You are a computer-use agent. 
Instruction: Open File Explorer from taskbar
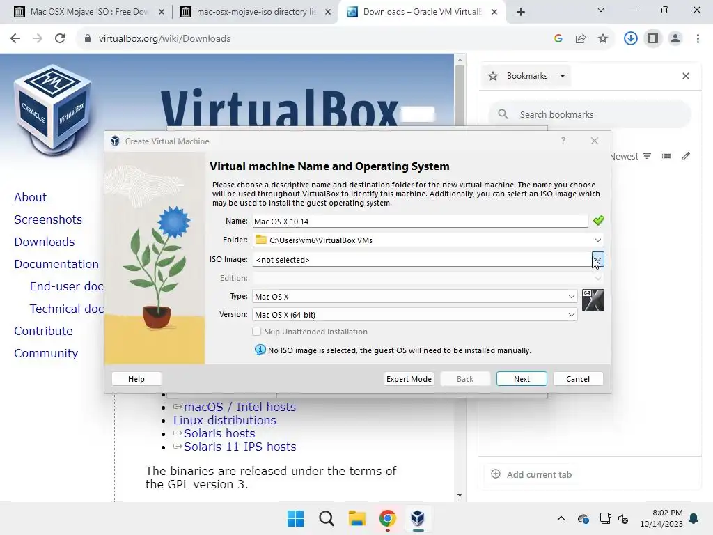[357, 518]
